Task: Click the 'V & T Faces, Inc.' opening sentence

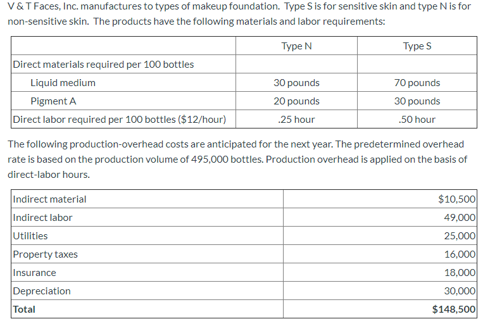Action: click(144, 6)
